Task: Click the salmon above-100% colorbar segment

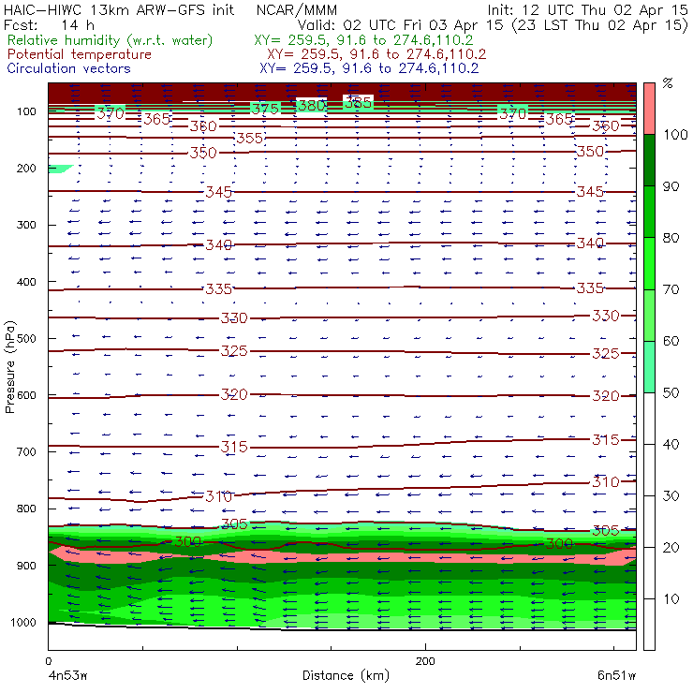Action: [649, 109]
